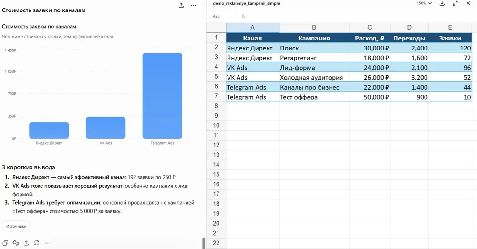477x249 pixels.
Task: Click the Telegram Ads chart bar
Action: click(x=162, y=96)
